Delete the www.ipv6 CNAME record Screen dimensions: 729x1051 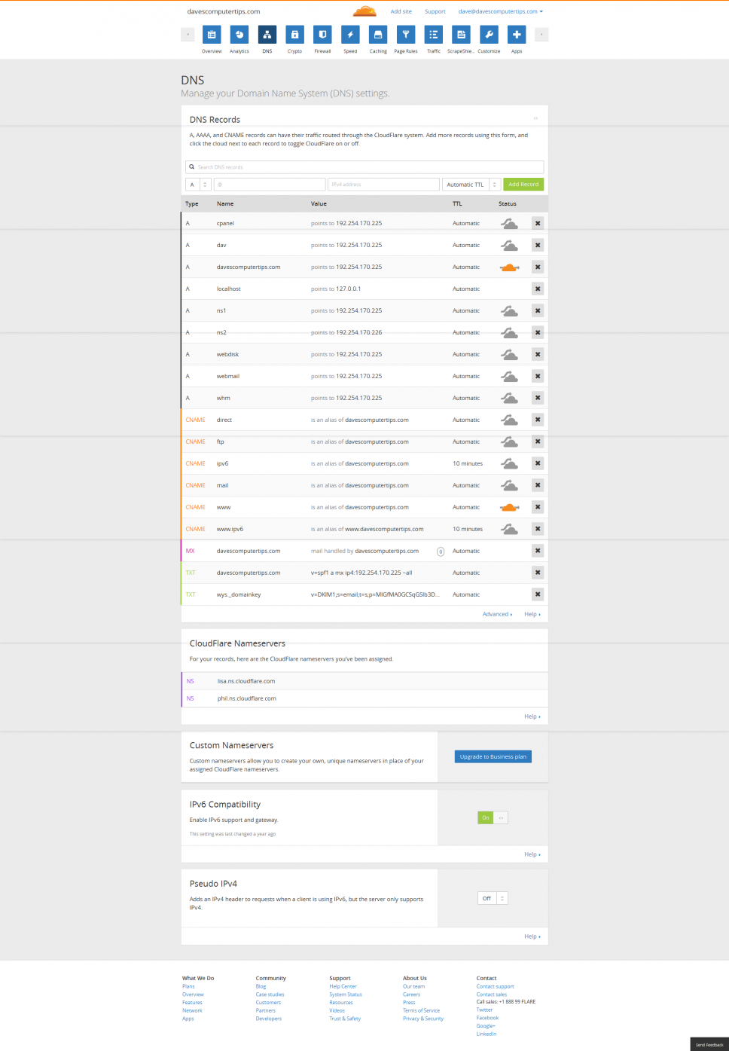(x=538, y=529)
